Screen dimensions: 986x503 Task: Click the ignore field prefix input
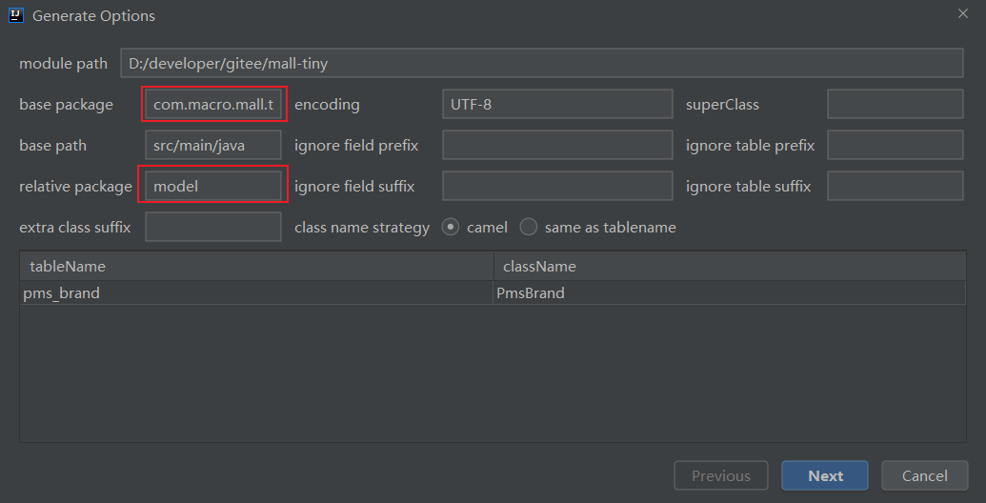point(557,145)
